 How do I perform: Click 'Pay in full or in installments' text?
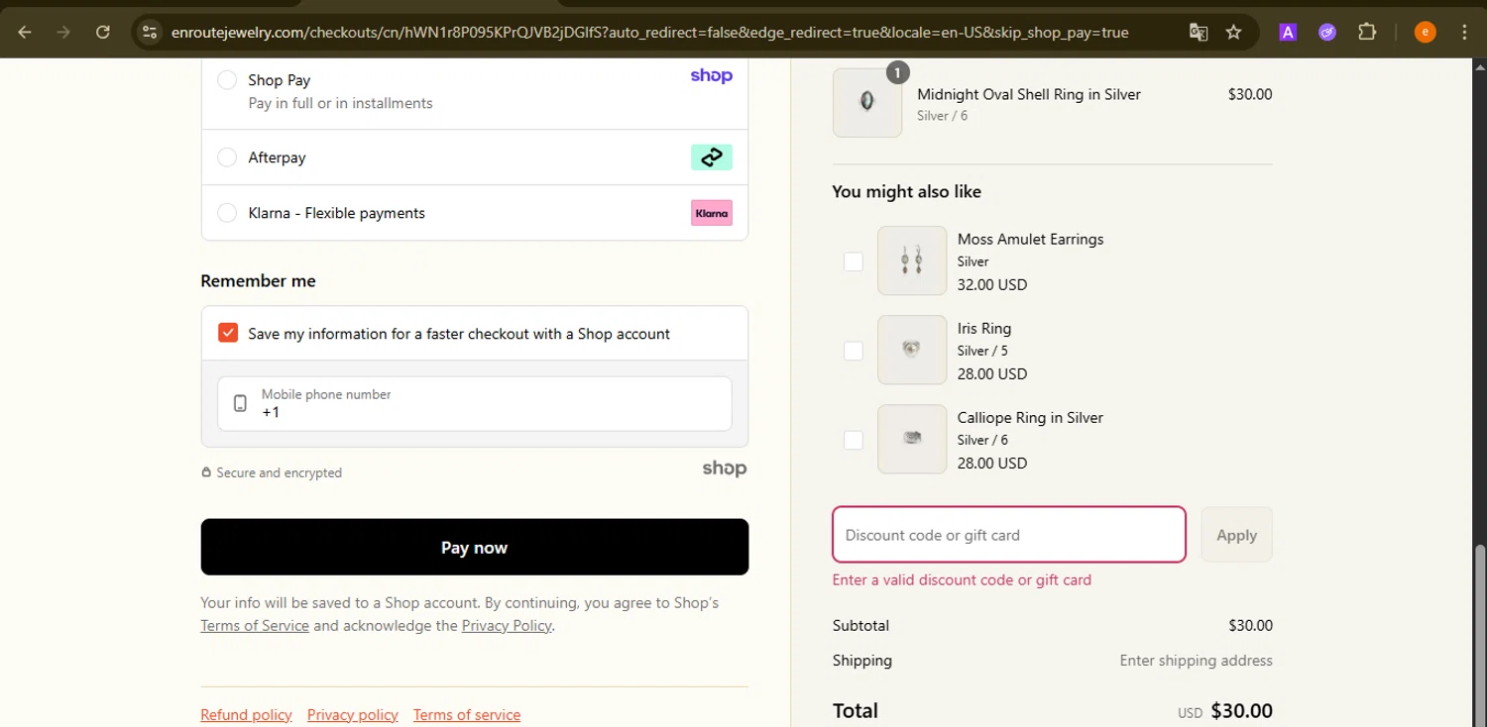tap(340, 103)
